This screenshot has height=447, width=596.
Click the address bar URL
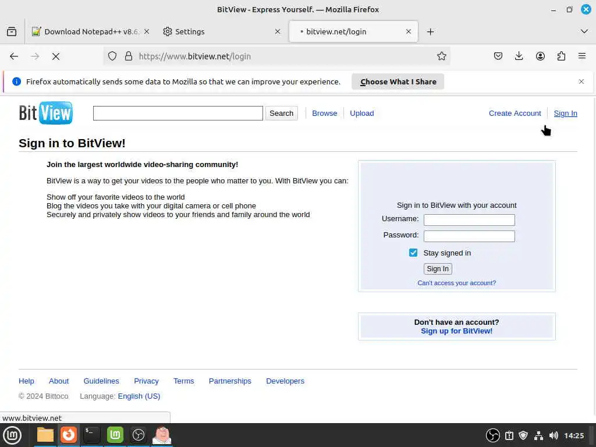[194, 56]
